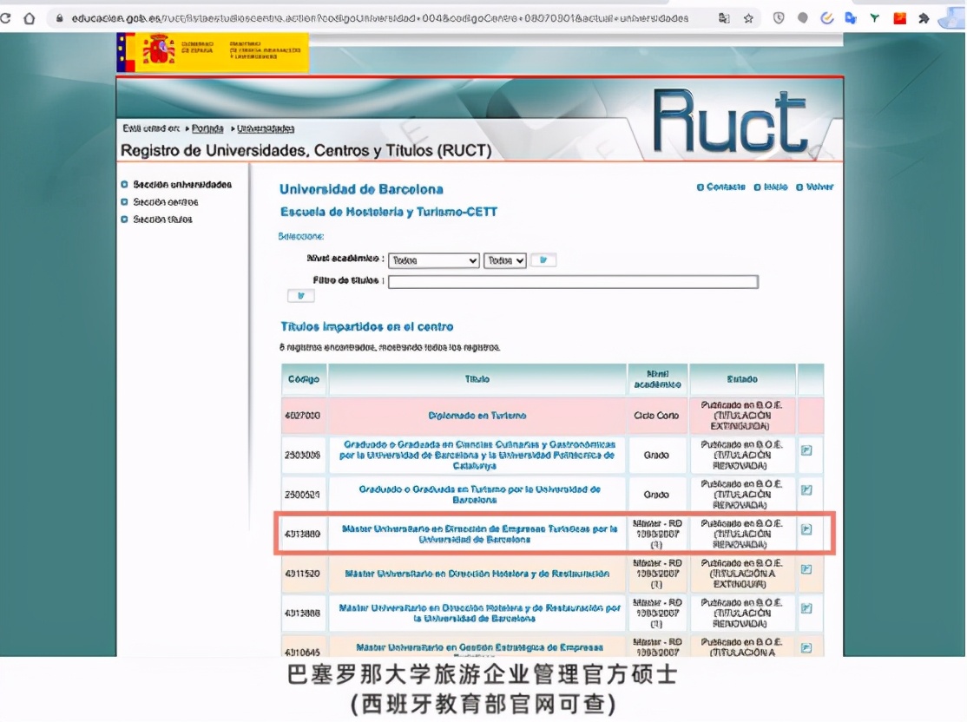
Task: Select the Escuela de Hostelería y Turismo-CETT heading
Action: tap(389, 212)
